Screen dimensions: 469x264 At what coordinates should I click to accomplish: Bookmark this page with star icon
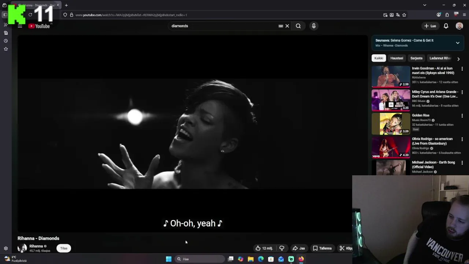pos(404,15)
